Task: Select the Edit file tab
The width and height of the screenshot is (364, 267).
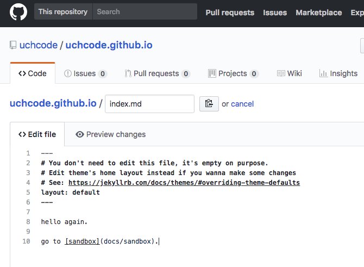Action: (37, 134)
